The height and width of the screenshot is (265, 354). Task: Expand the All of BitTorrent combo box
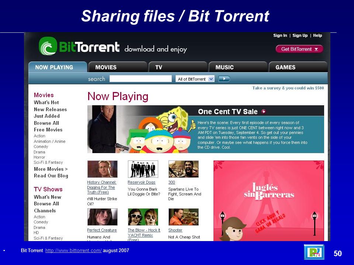pyautogui.click(x=195, y=79)
